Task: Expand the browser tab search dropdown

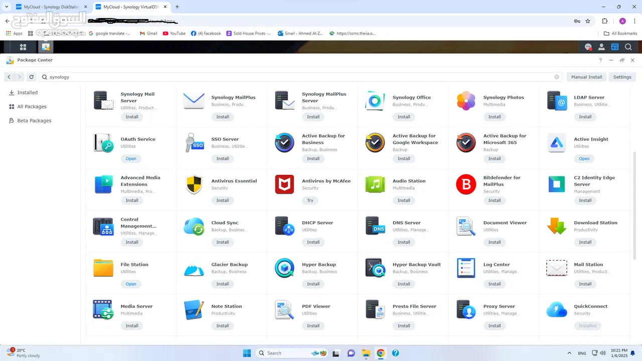Action: point(7,7)
